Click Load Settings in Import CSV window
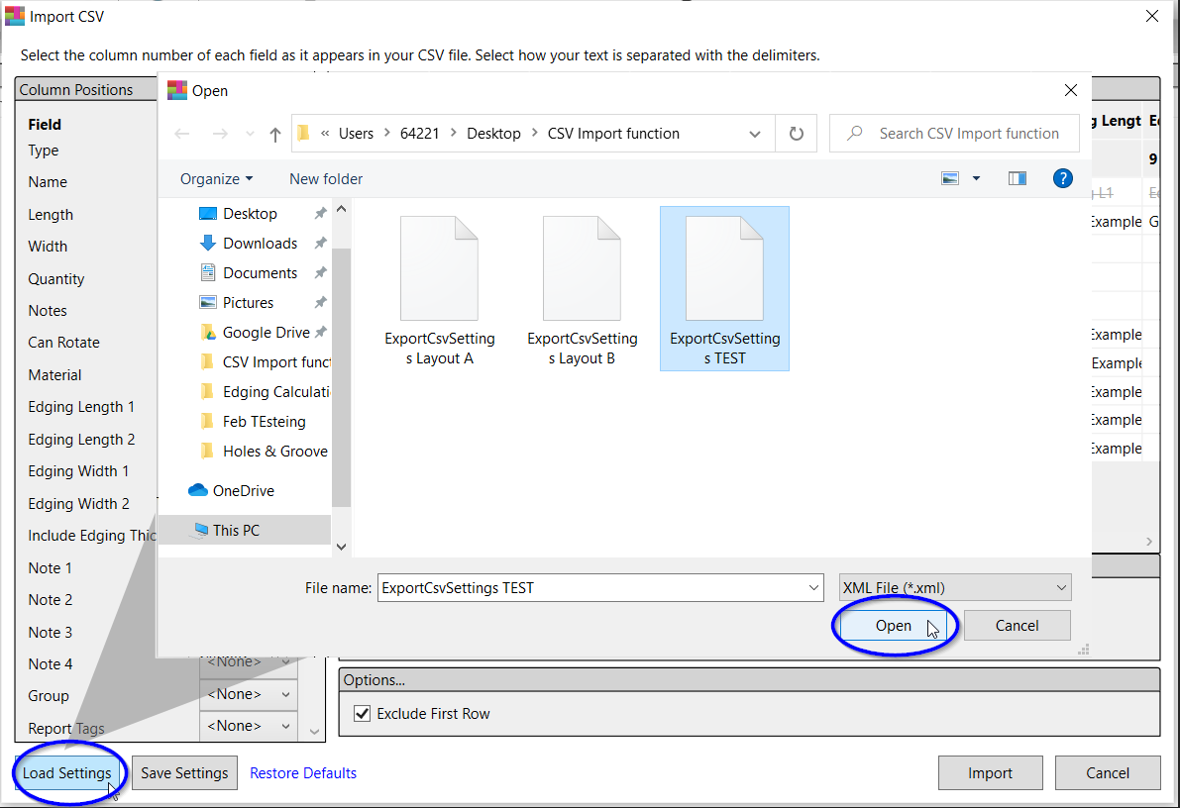This screenshot has width=1180, height=808. pyautogui.click(x=67, y=773)
